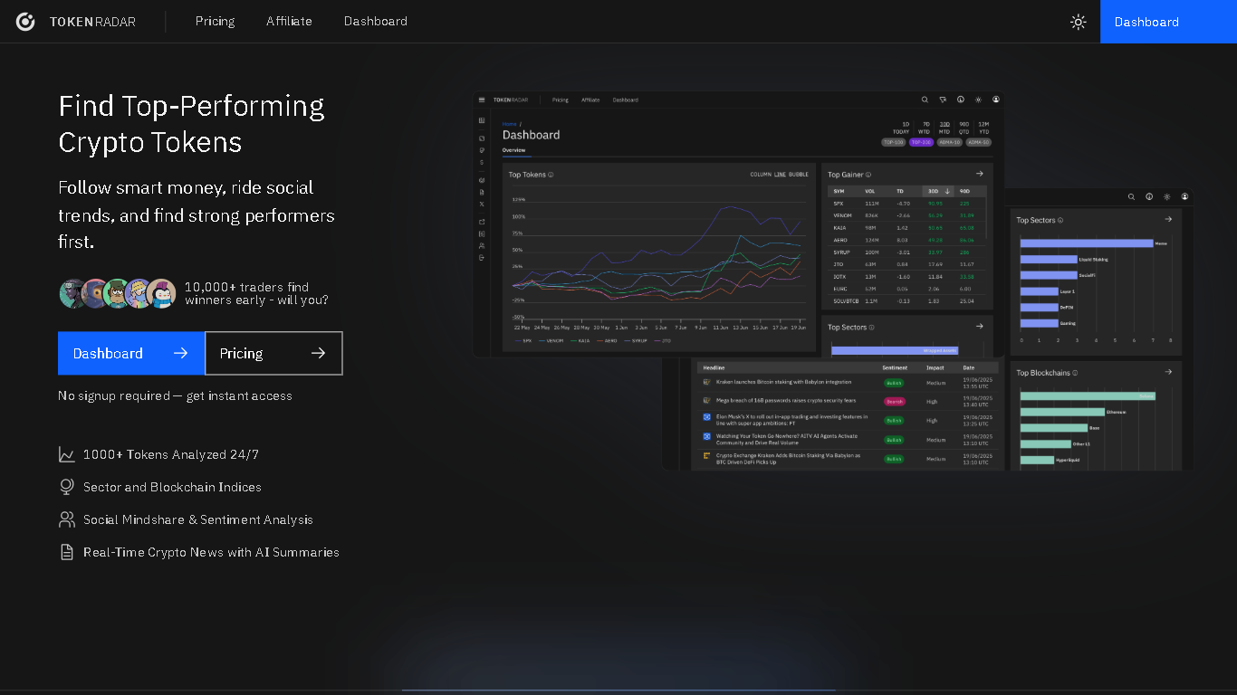
Task: Toggle the light/dark theme sun icon
Action: [1078, 22]
